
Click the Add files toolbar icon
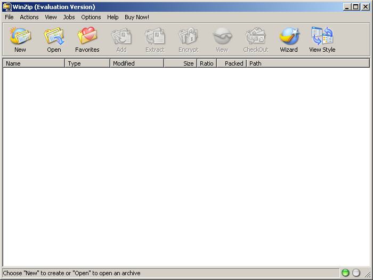pos(121,36)
